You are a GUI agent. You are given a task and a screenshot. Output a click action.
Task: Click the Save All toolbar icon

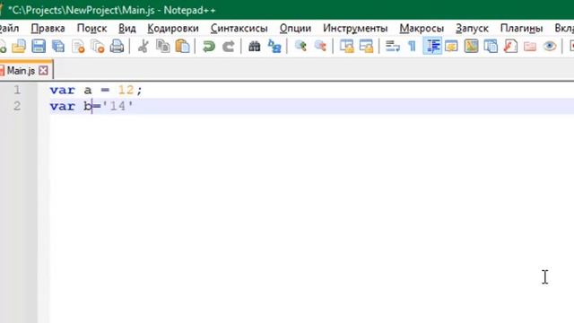(58, 47)
